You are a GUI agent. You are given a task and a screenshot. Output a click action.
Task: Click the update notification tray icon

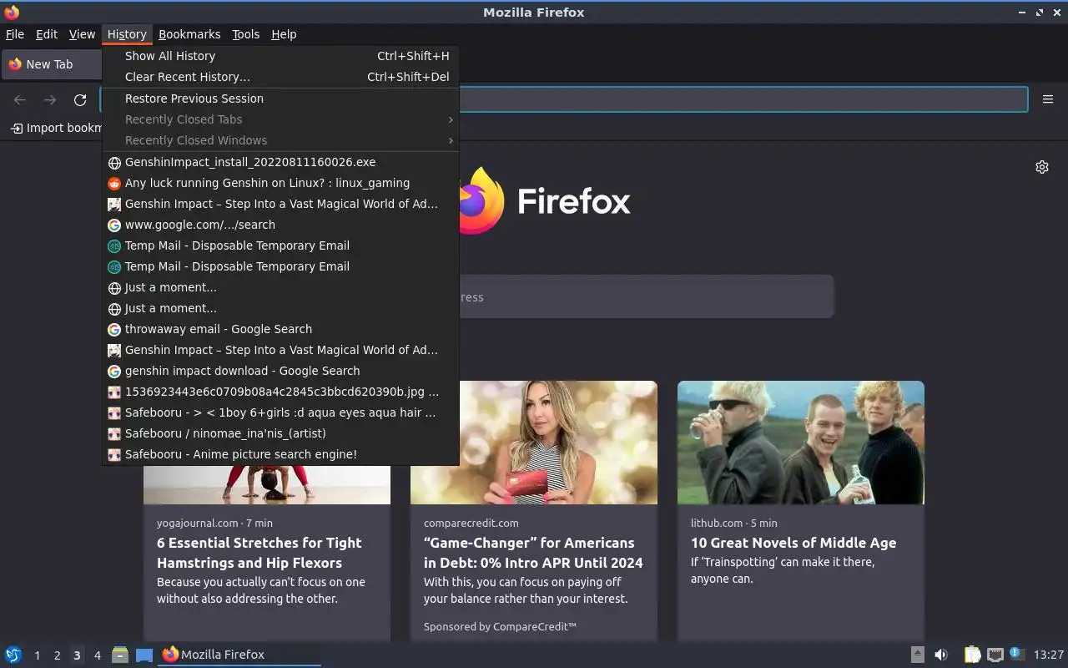1016,654
